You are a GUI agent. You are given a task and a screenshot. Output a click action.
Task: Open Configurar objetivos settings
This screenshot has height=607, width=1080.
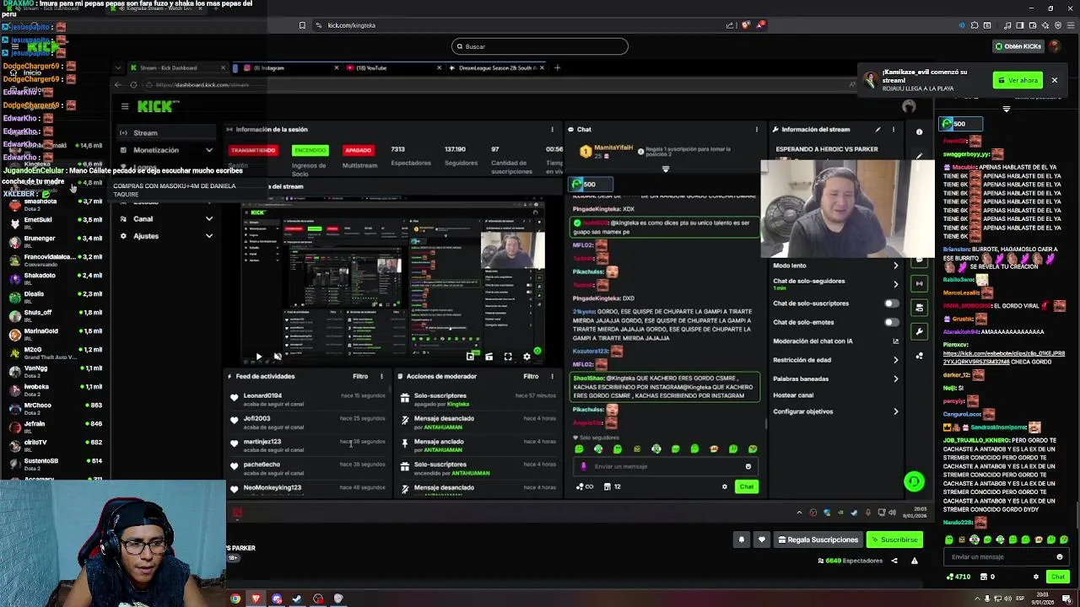click(x=835, y=411)
